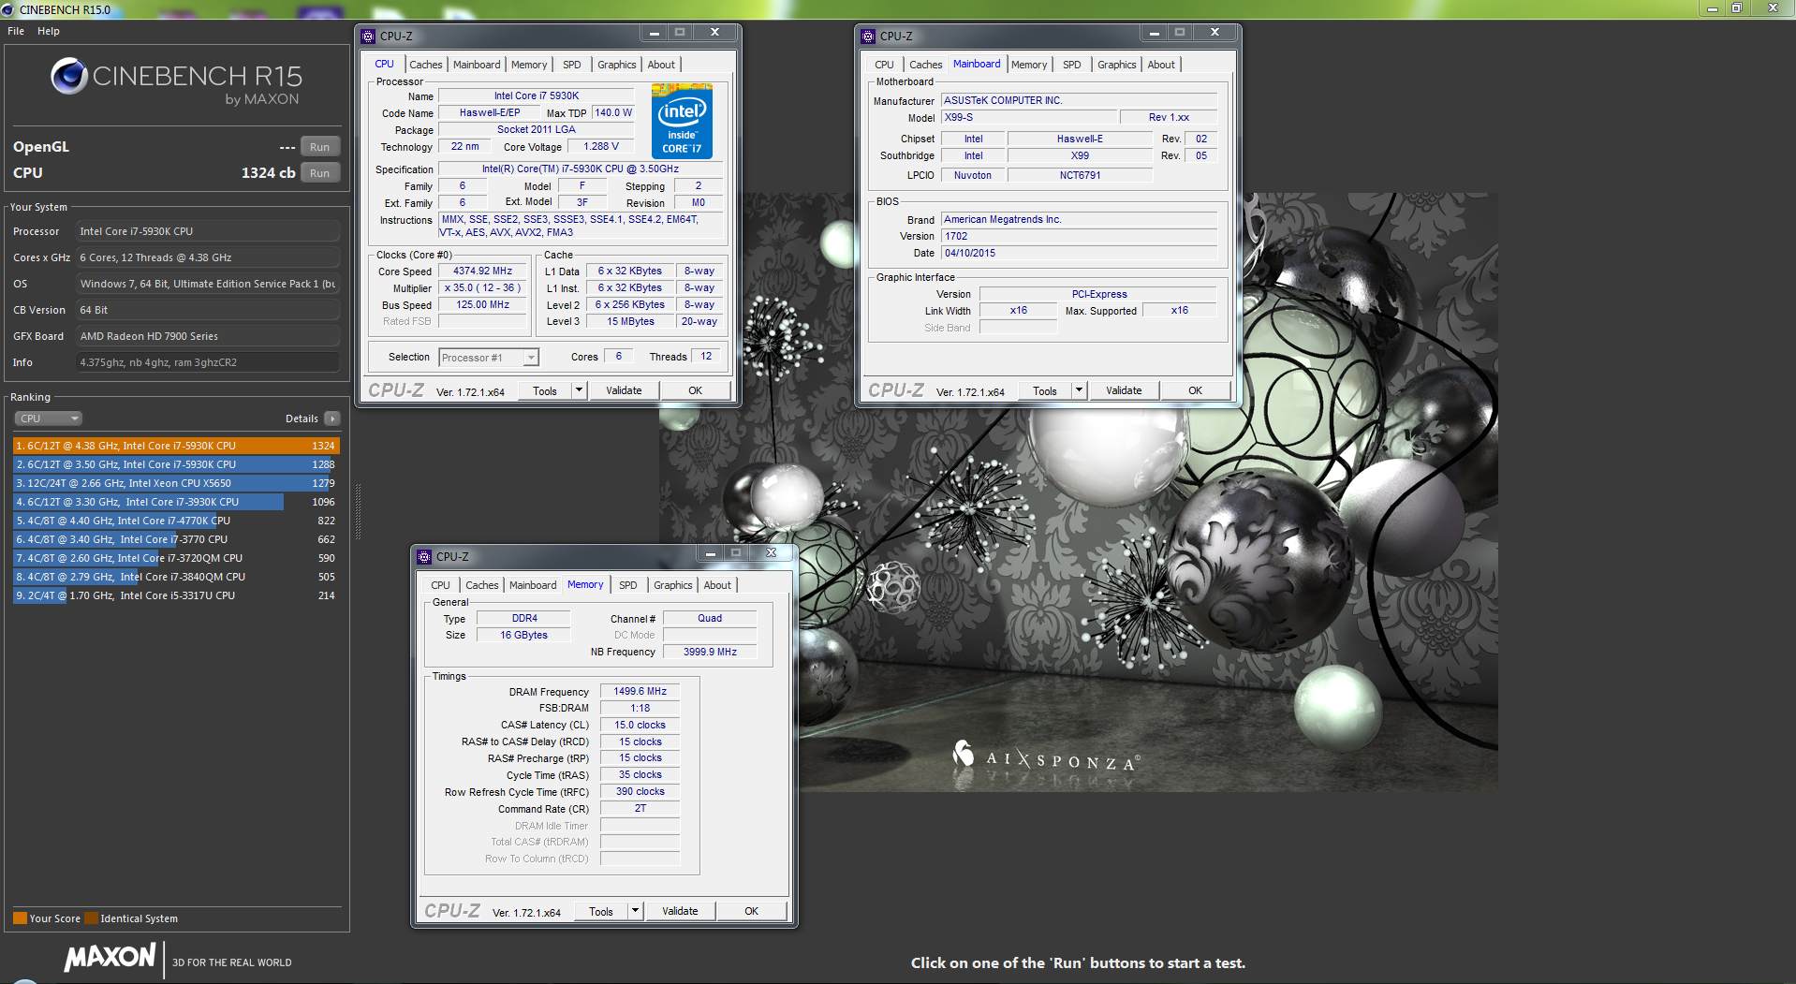
Task: Click the Intel Core i7 logo image
Action: [x=682, y=122]
